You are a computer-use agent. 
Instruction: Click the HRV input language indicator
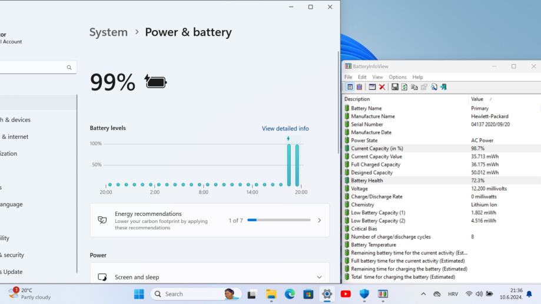453,294
